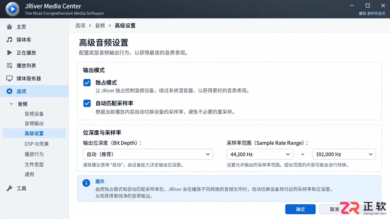This screenshot has width=390, height=219.
Task: Click the playlist icon for 播放列表
Action: [9, 65]
